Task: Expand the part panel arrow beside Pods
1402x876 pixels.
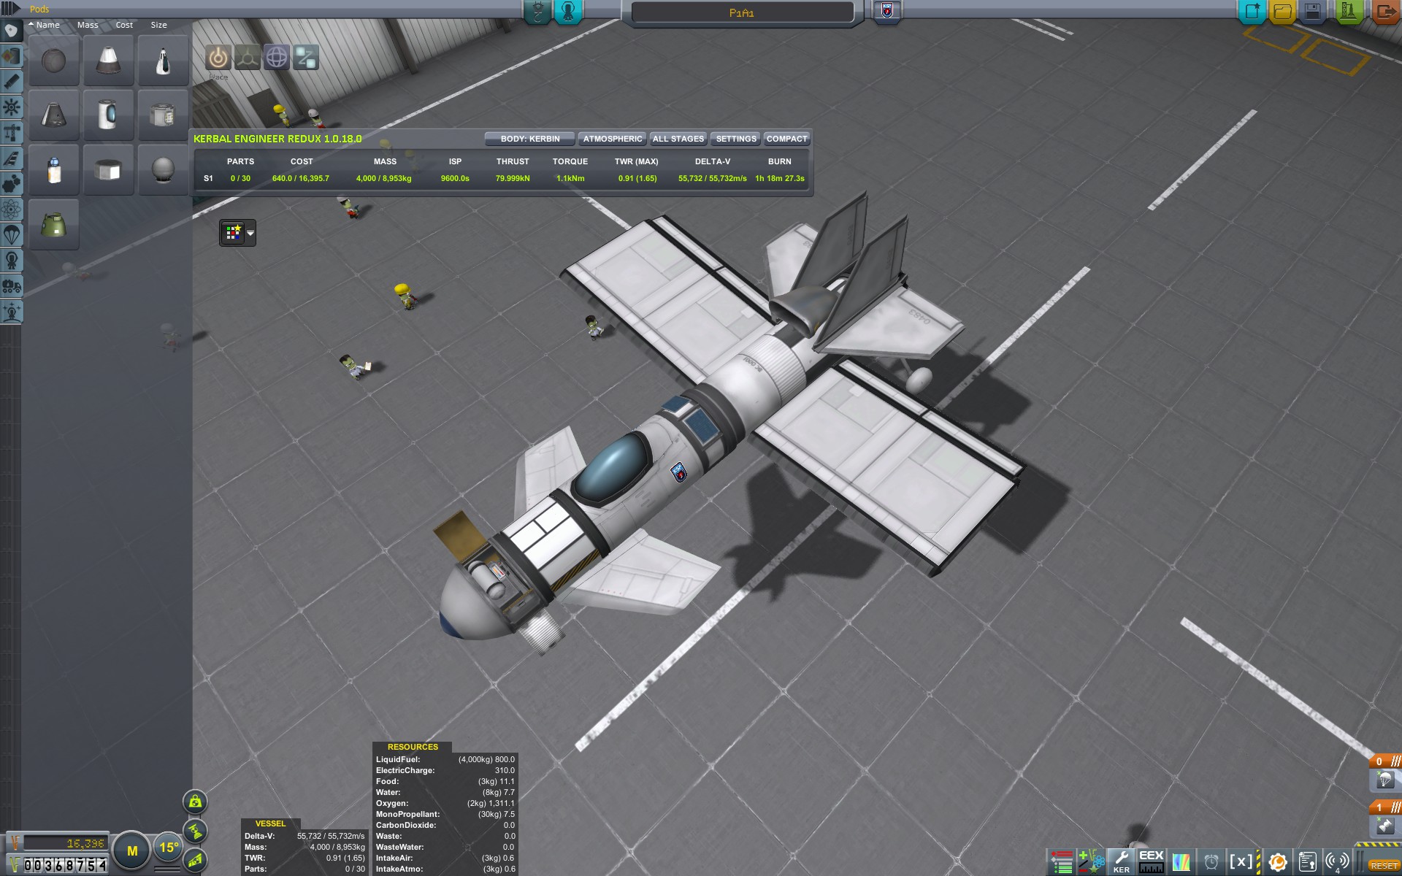Action: click(10, 9)
